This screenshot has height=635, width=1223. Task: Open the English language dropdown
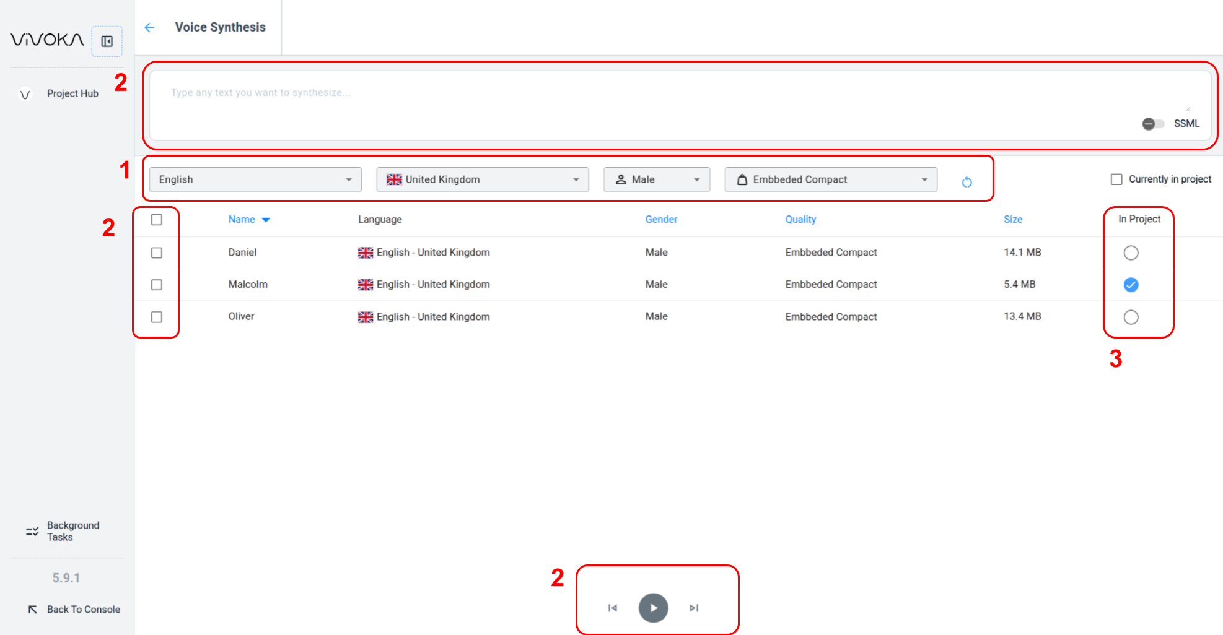click(255, 179)
